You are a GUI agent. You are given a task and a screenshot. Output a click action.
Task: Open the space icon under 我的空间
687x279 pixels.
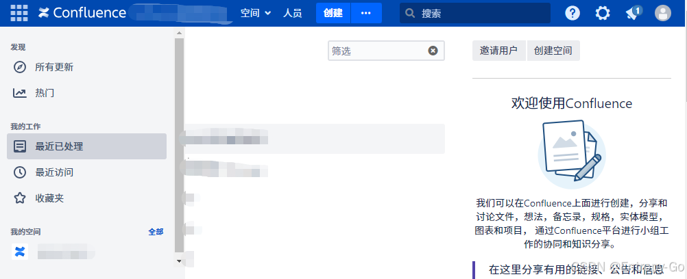click(20, 252)
